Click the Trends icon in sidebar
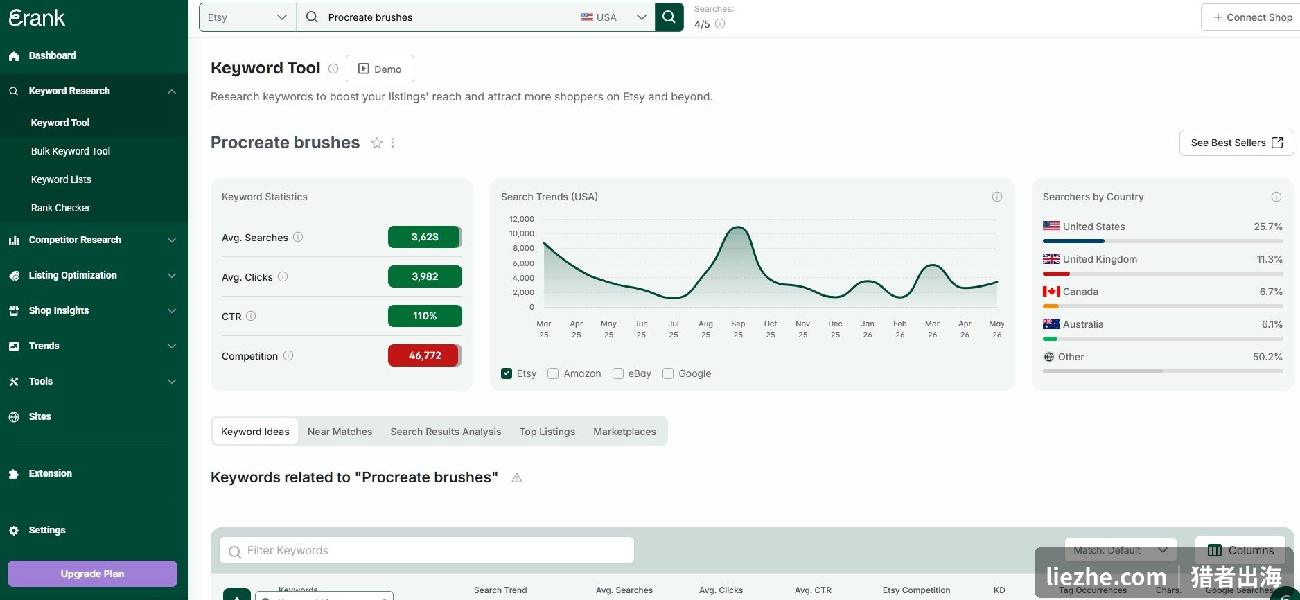 (x=14, y=346)
